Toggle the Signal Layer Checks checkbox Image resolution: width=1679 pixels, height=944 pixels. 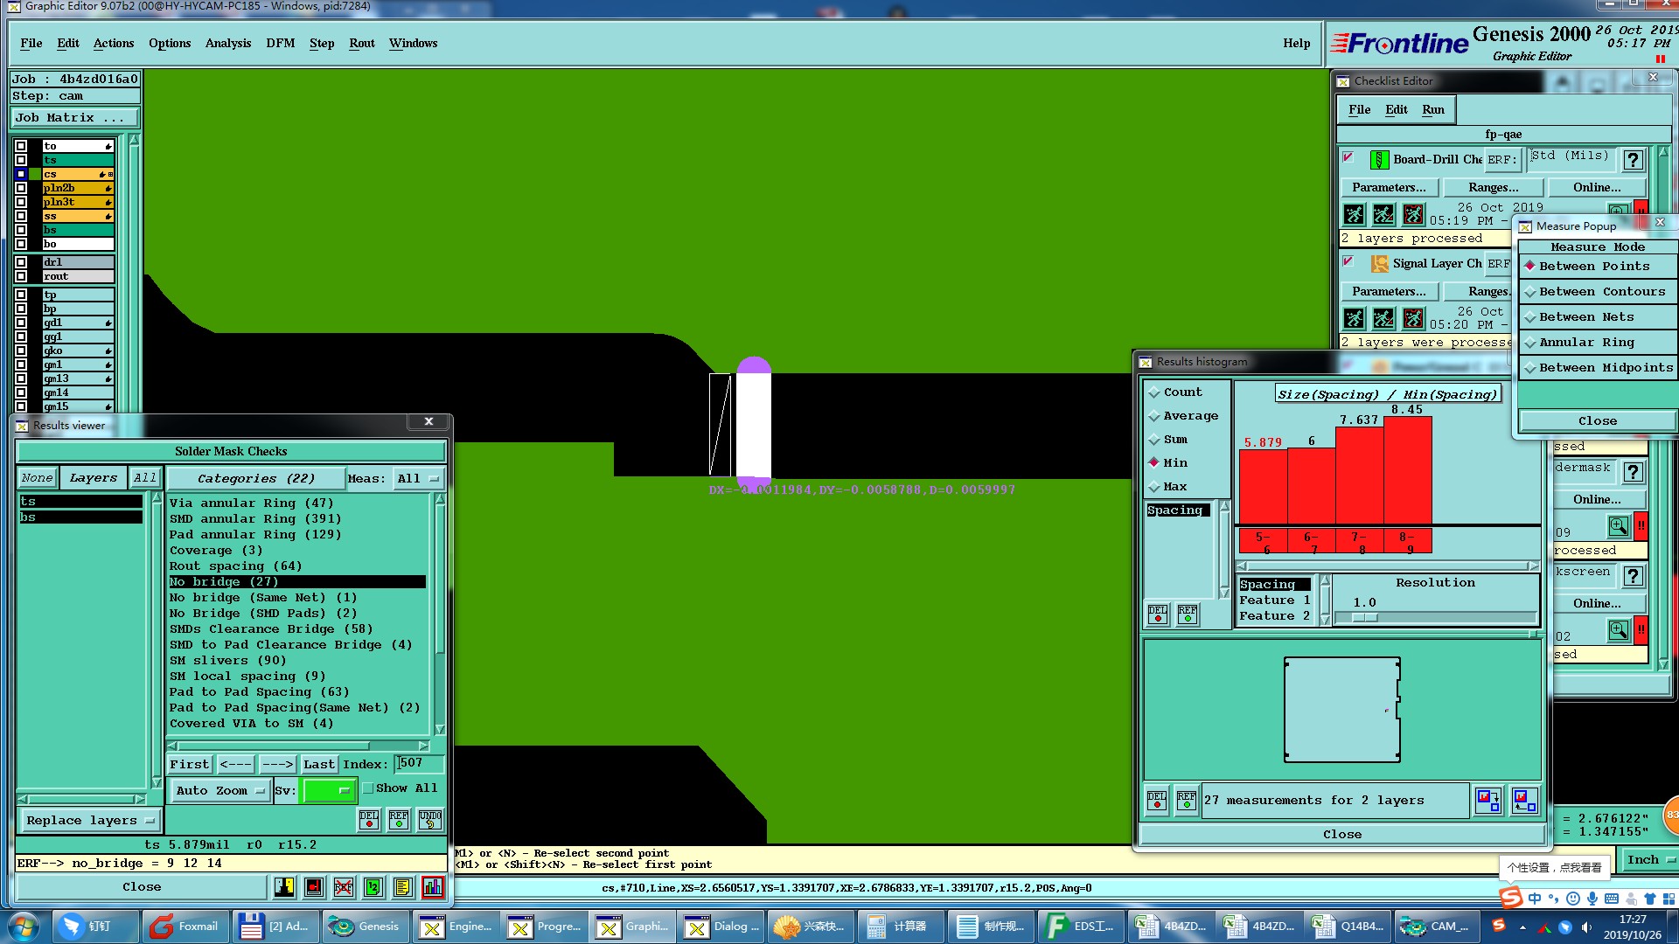[1348, 261]
